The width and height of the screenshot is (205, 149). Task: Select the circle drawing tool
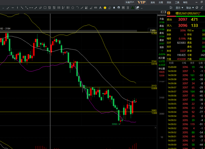pos(73,8)
